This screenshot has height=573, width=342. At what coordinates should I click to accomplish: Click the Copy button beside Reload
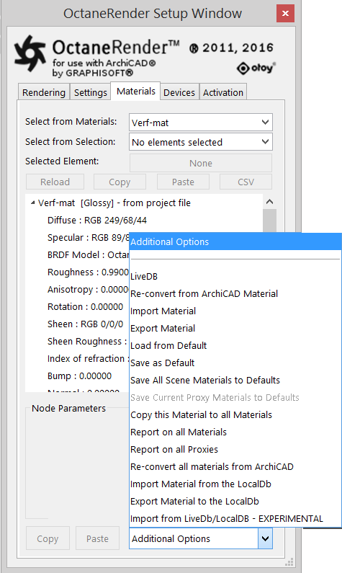pyautogui.click(x=120, y=182)
